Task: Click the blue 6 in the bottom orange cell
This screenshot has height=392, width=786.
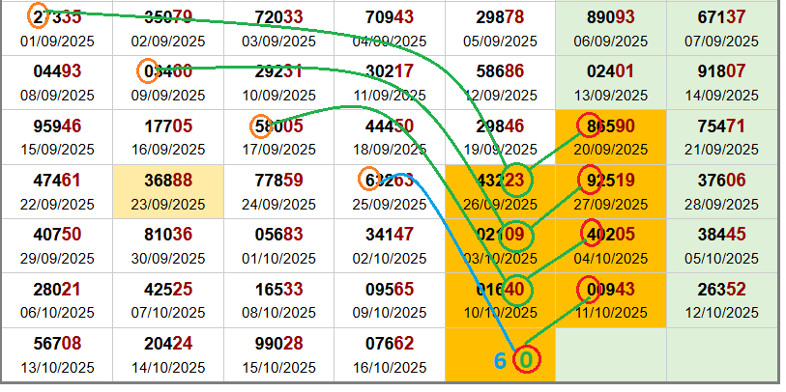Action: tap(500, 360)
